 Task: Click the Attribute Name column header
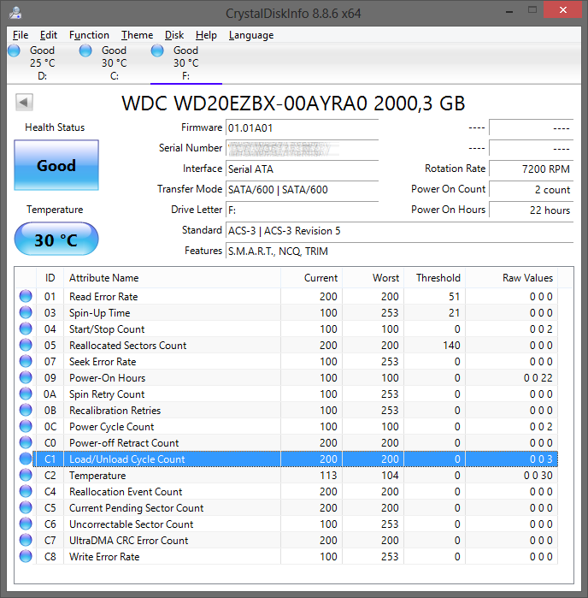click(x=172, y=278)
